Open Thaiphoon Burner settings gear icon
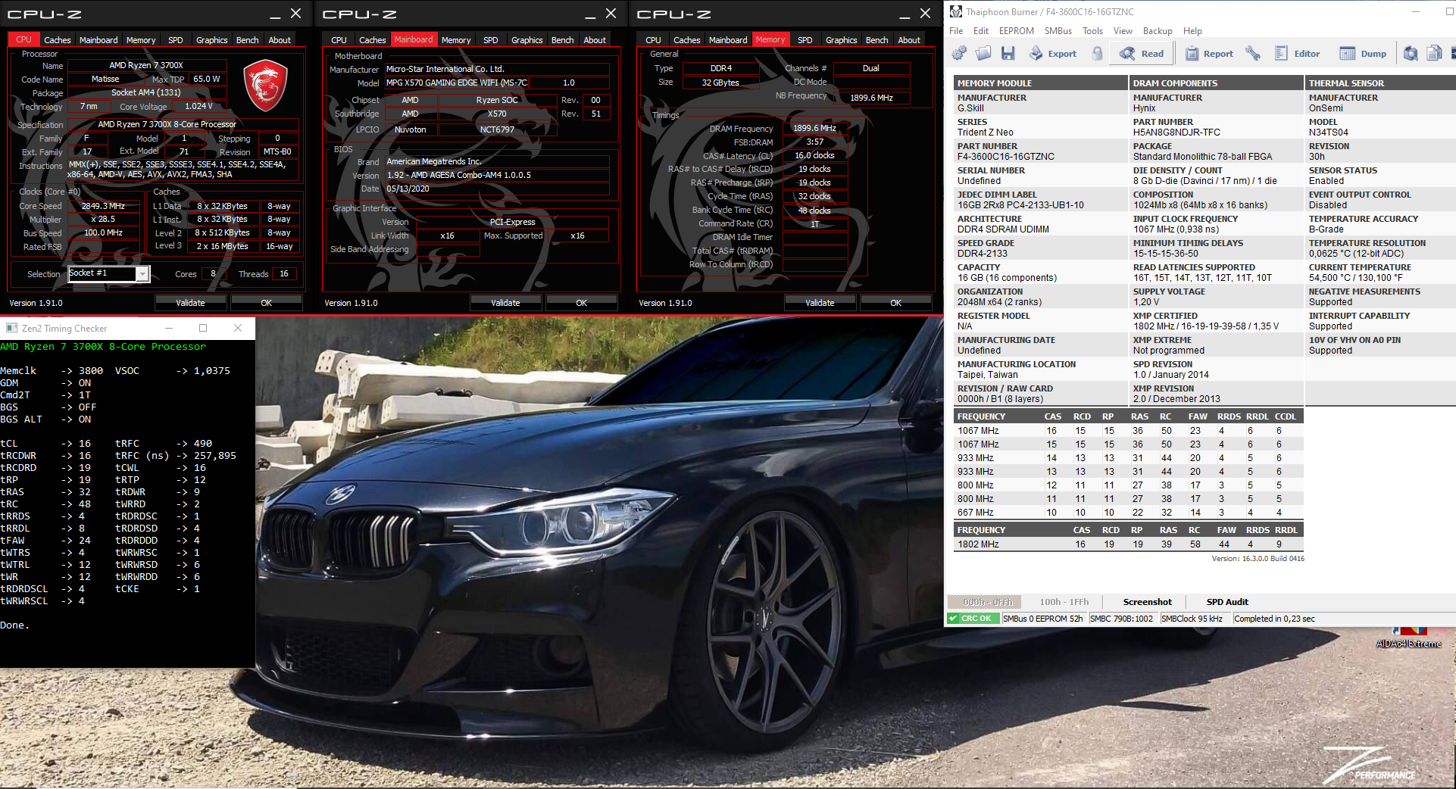This screenshot has height=789, width=1456. (960, 53)
